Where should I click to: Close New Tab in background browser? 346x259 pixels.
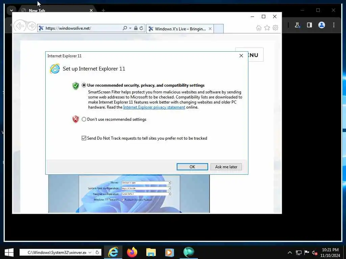[91, 10]
